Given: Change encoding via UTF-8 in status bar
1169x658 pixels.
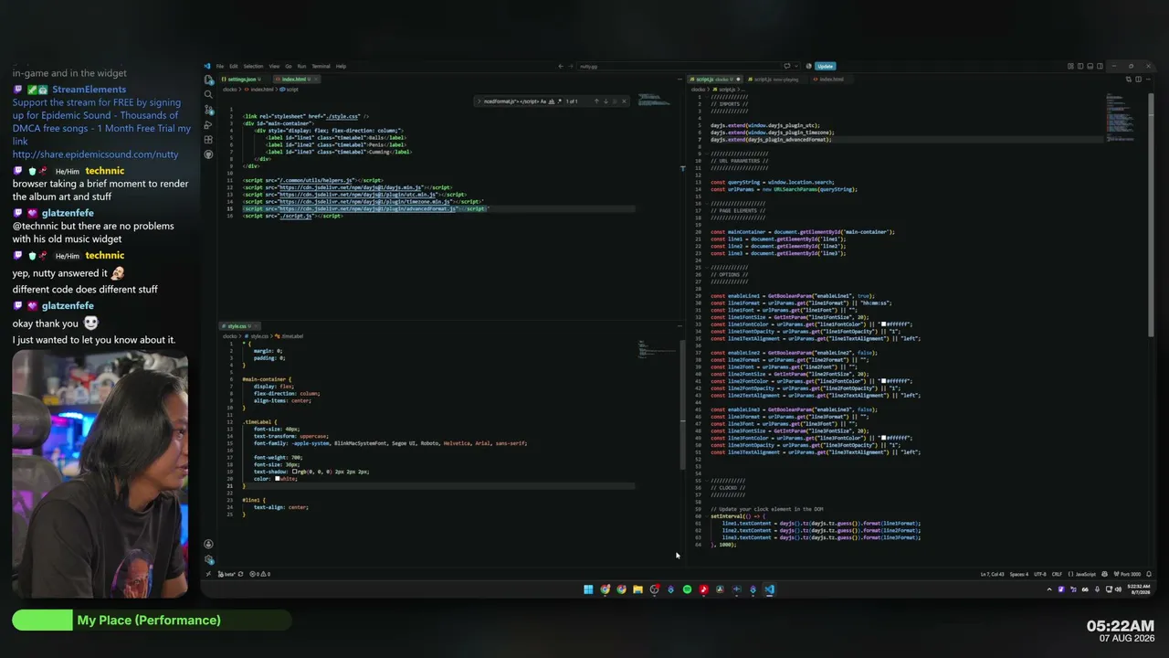Looking at the screenshot, I should pos(1040,574).
